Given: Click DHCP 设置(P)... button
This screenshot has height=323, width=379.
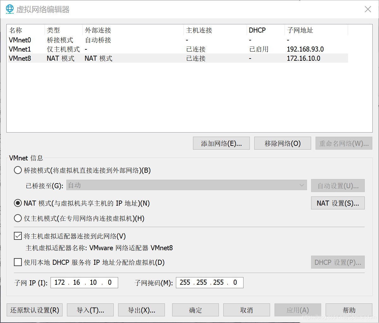Looking at the screenshot, I should [x=338, y=262].
